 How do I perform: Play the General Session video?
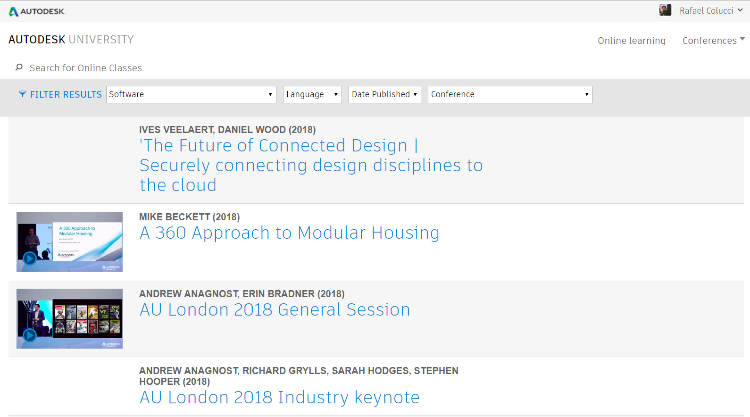tap(30, 335)
